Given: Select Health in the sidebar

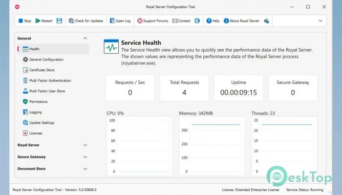Looking at the screenshot, I should 53,49.
